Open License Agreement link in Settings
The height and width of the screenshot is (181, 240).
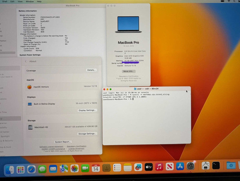tap(76, 148)
